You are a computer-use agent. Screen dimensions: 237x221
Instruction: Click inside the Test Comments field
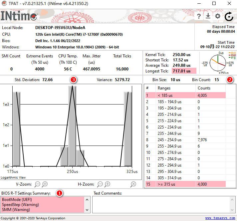tap(161, 205)
